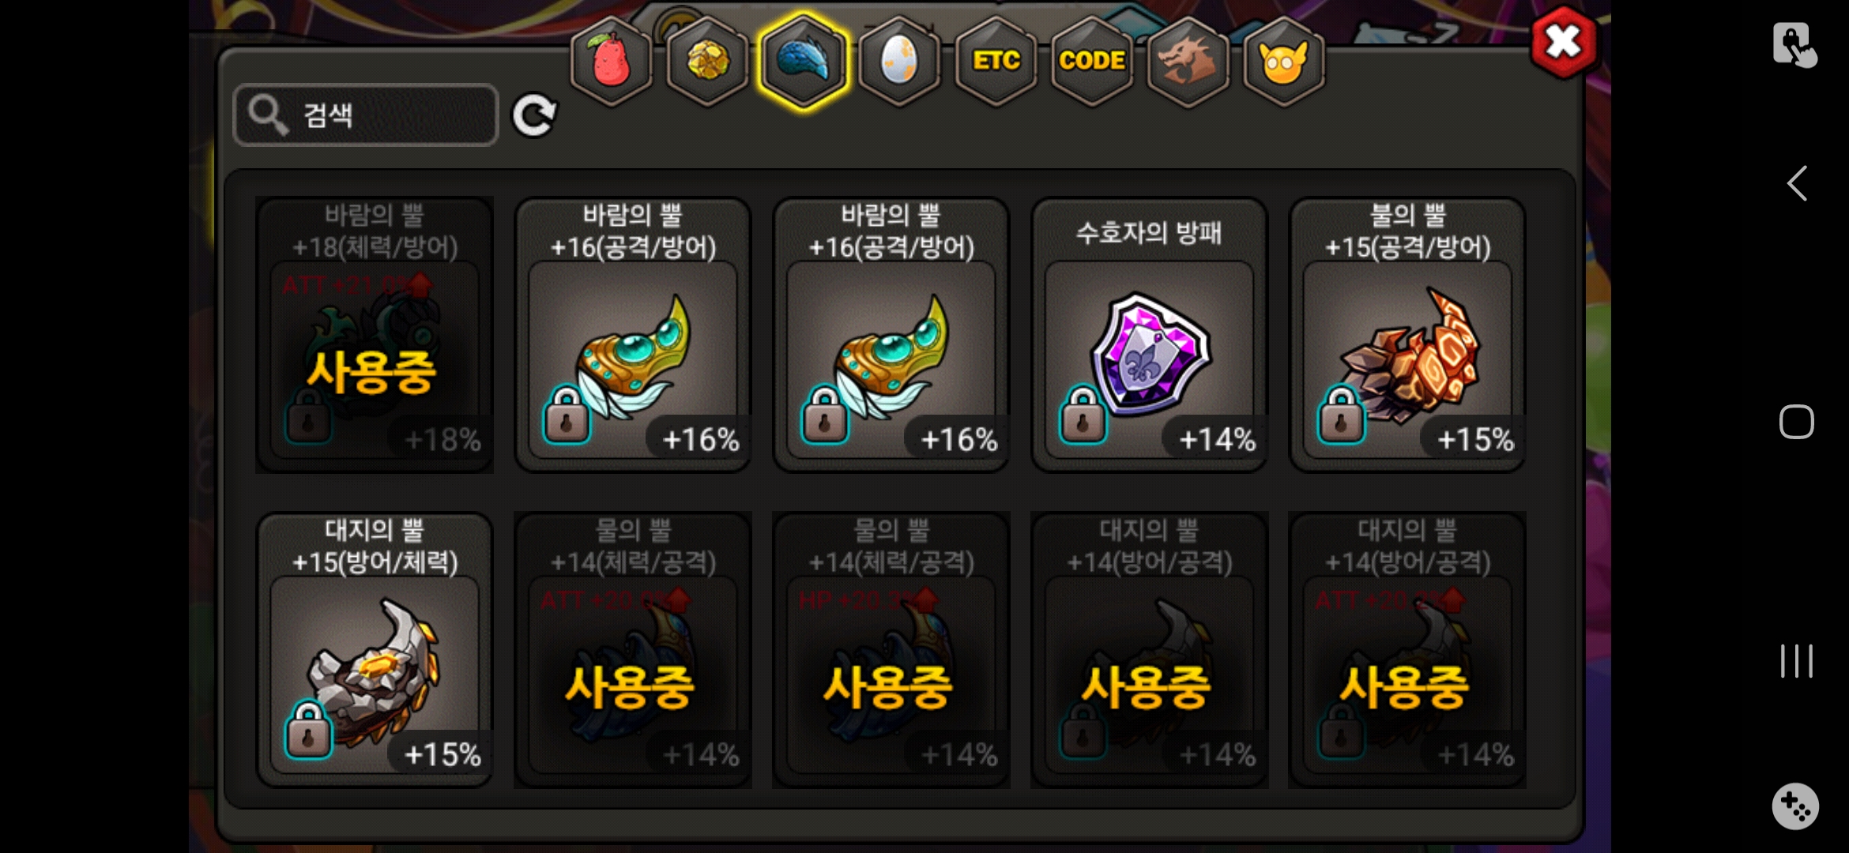This screenshot has height=853, width=1849.
Task: Toggle lock on first +16% wind horn
Action: click(x=566, y=414)
